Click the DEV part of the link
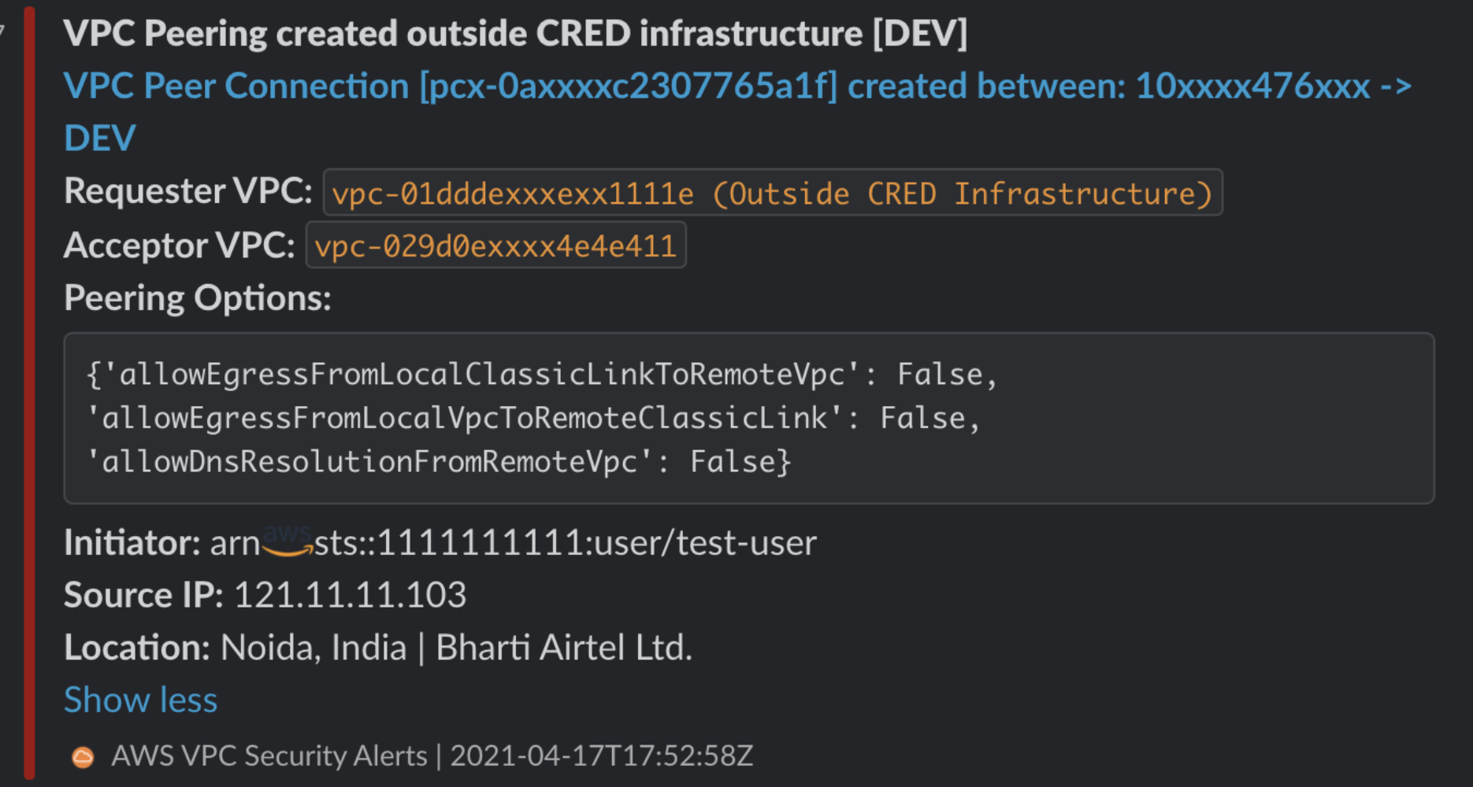Viewport: 1473px width, 787px height. point(100,139)
